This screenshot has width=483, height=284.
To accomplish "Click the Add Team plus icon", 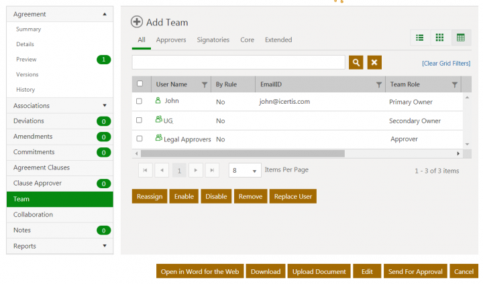I will pos(137,22).
